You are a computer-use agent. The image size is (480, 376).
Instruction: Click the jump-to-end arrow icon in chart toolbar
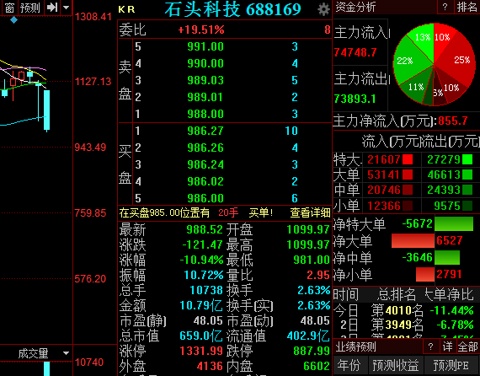point(52,7)
